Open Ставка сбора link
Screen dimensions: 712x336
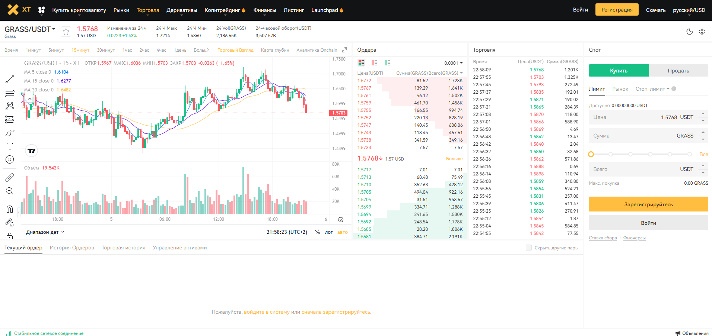click(603, 238)
